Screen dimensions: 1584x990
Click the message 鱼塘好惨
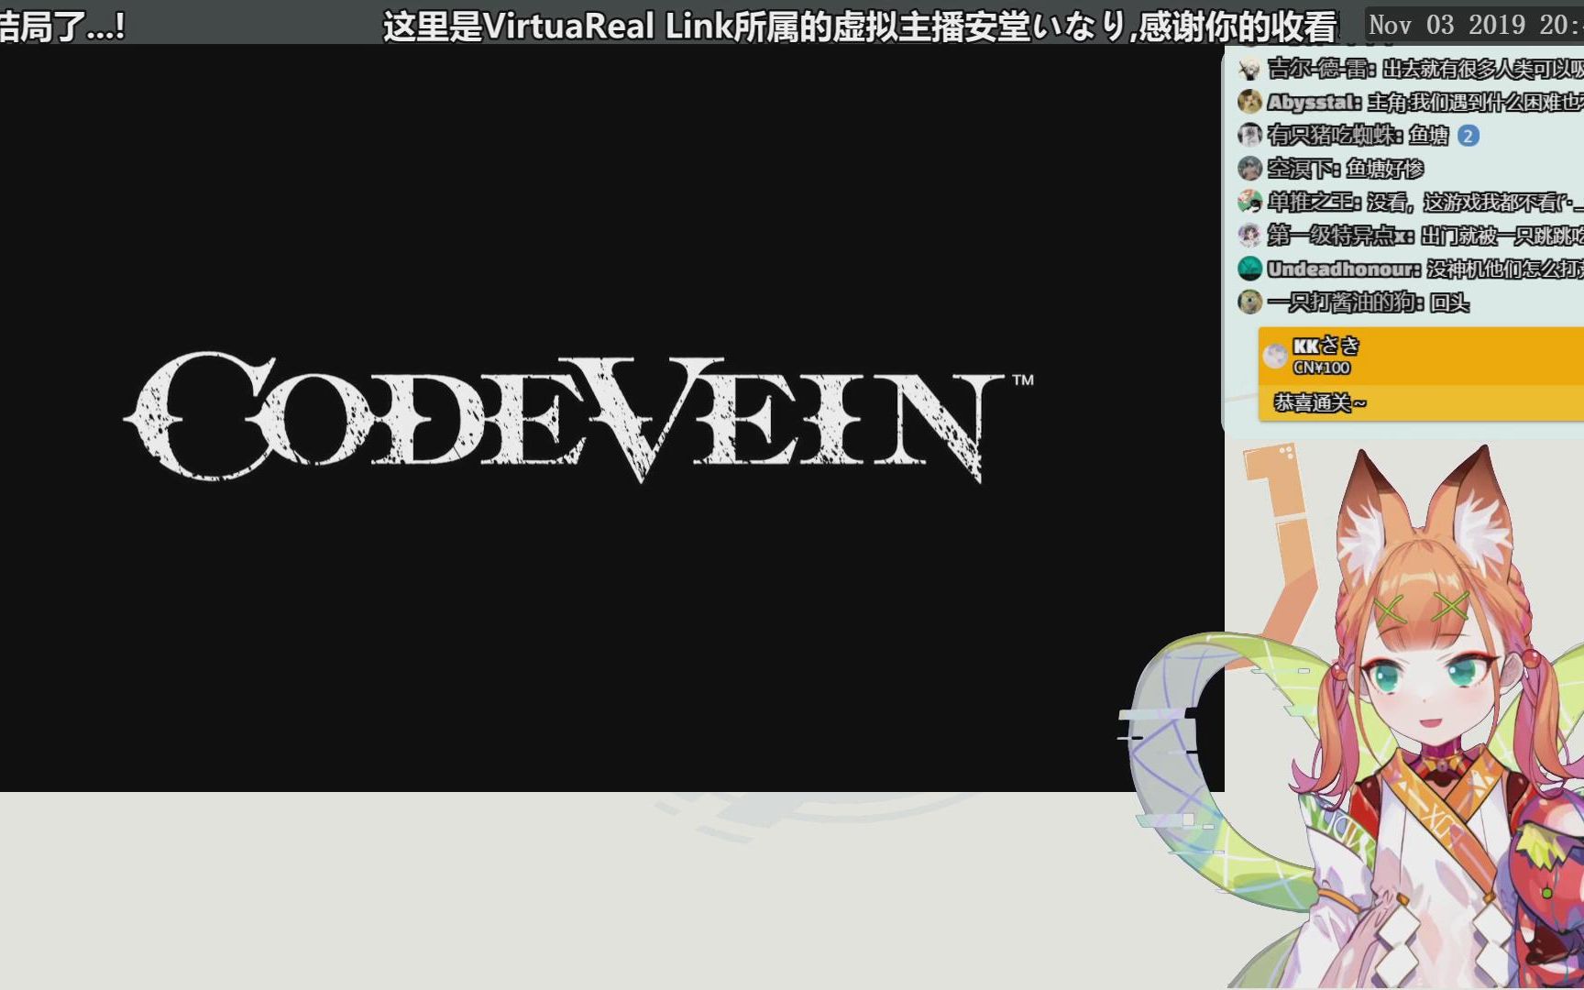(x=1384, y=169)
